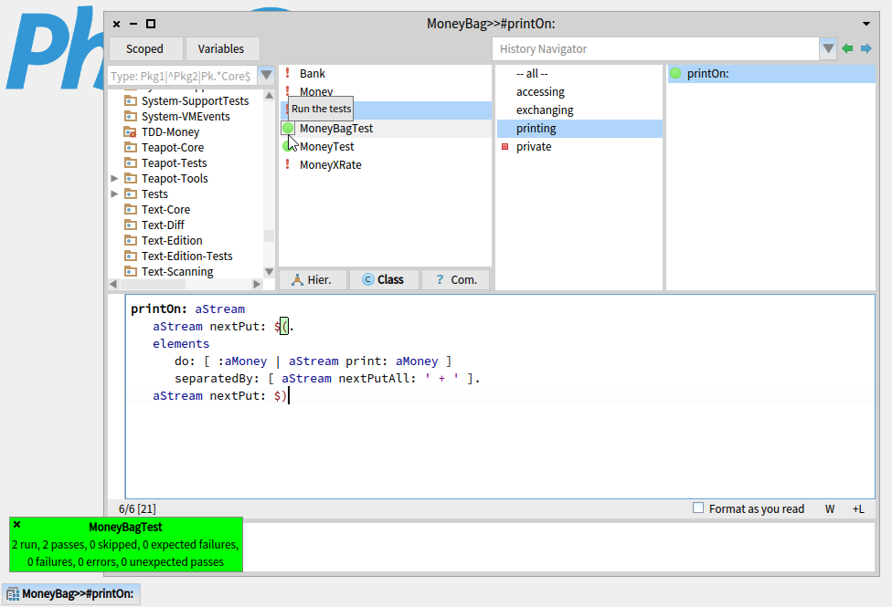892x607 pixels.
Task: Select the printing protocol
Action: [x=579, y=129]
